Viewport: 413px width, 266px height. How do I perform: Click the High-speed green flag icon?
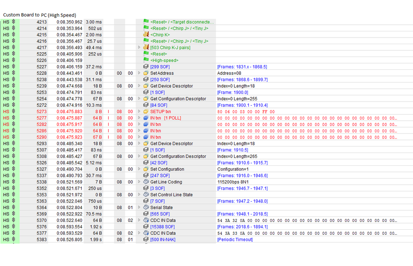click(146, 60)
